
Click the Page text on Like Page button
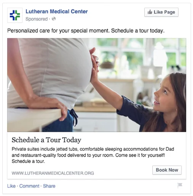click(x=170, y=12)
